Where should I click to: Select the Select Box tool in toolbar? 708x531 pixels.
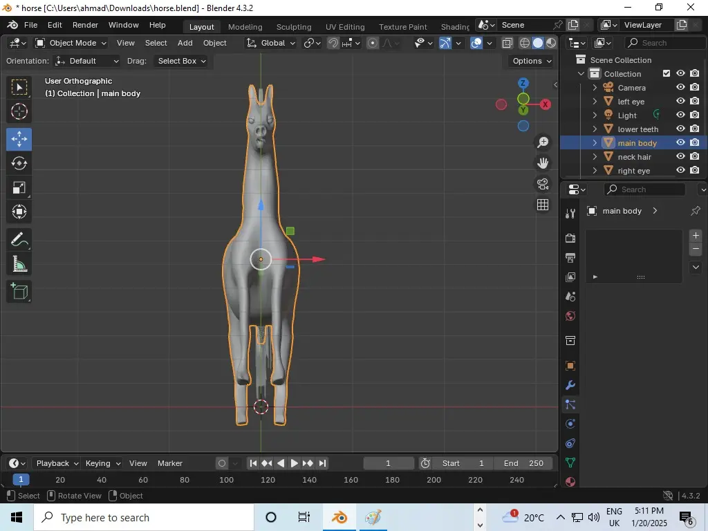[19, 86]
